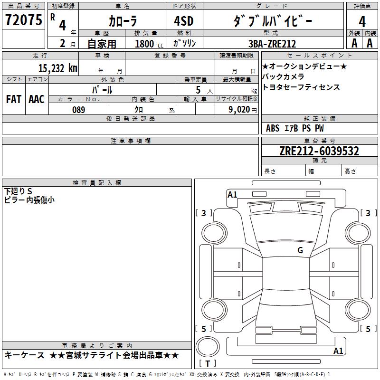Select the color number 089
Image resolution: width=380 pixels, height=380 pixels.
(78, 110)
